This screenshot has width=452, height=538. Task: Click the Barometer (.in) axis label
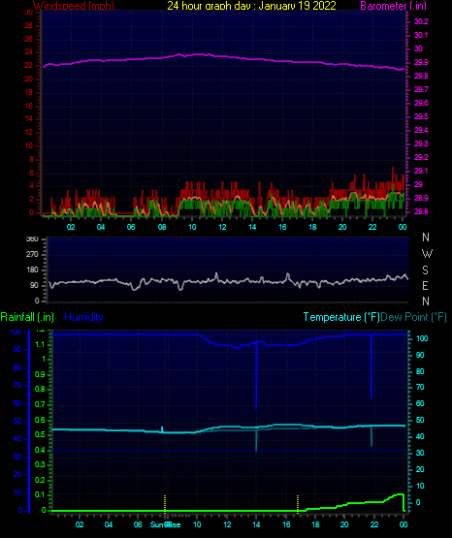pyautogui.click(x=393, y=6)
